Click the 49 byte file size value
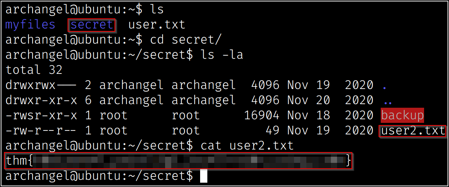This screenshot has height=187, width=449. [272, 131]
